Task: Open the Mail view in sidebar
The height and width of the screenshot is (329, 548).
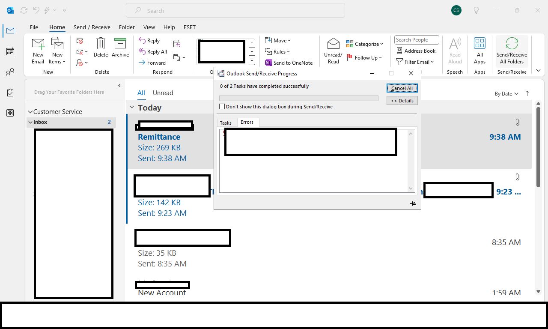Action: point(10,30)
